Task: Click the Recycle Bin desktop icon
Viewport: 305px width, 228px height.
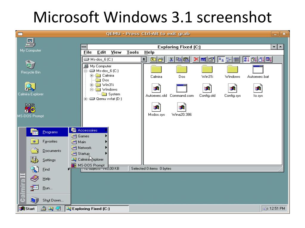Action: [31, 67]
